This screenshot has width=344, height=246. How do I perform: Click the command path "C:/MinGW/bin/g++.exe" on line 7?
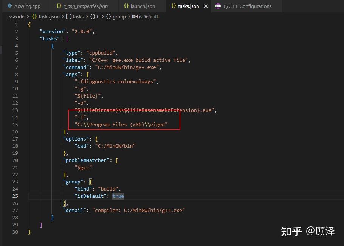(127, 67)
